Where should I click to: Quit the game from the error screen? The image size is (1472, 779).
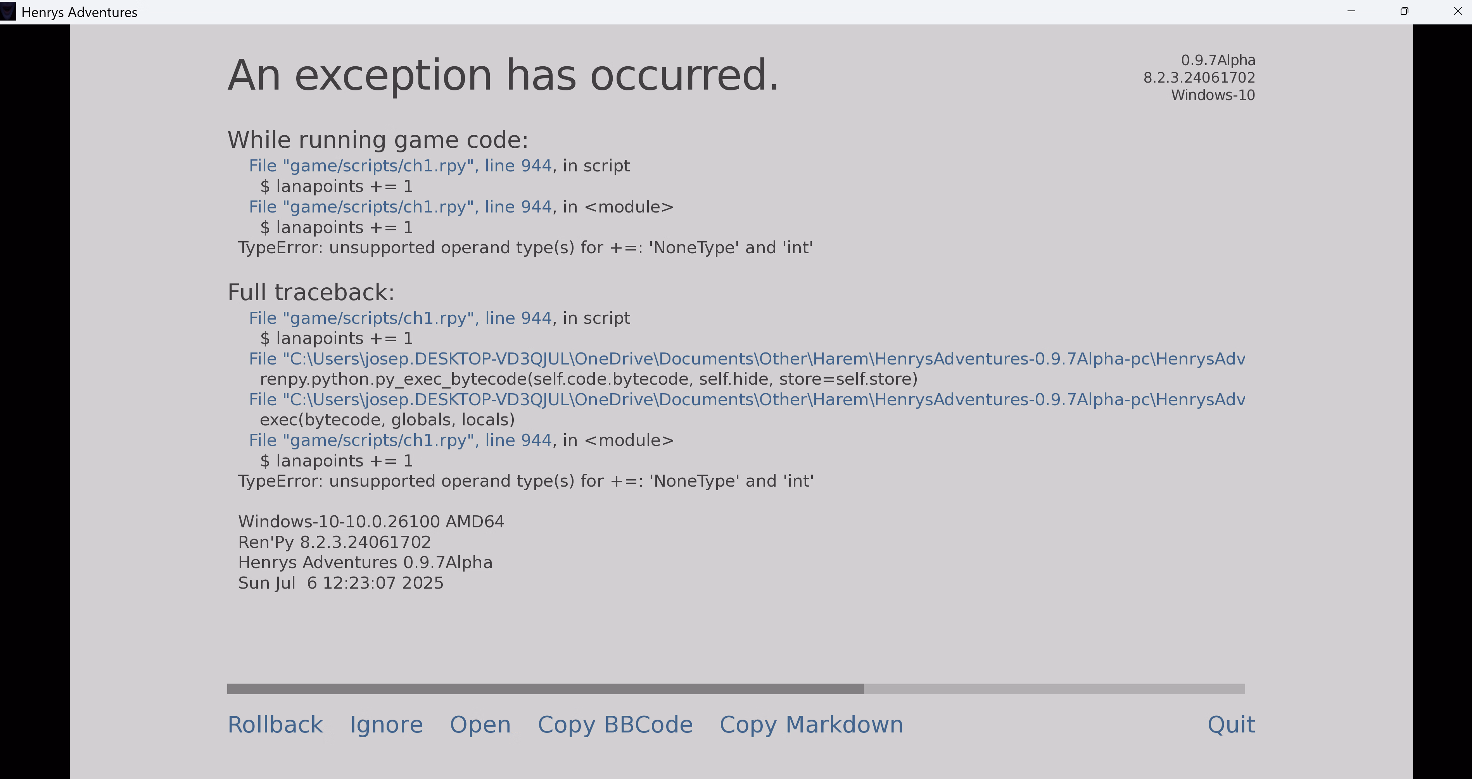(1231, 725)
